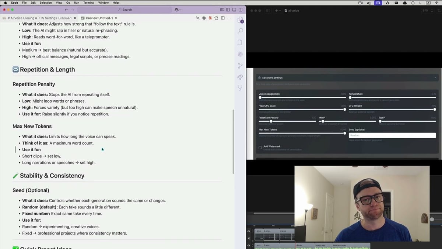Viewport: 442px width, 249px height.
Task: Click the Apple menu icon
Action: coord(5,3)
